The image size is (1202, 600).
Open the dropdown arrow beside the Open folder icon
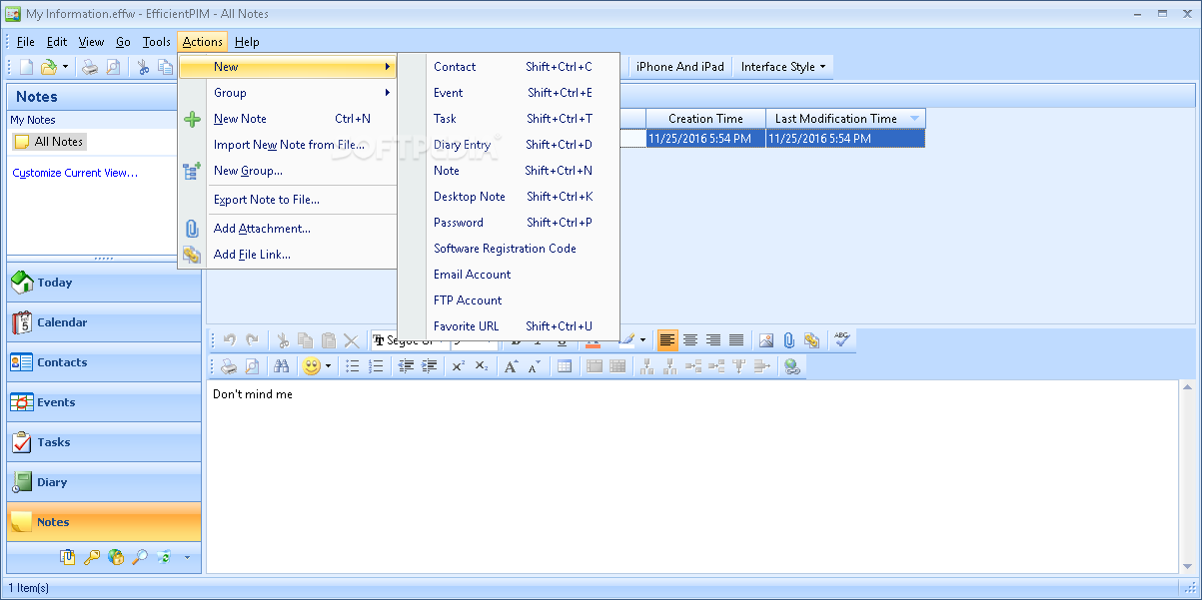point(66,67)
